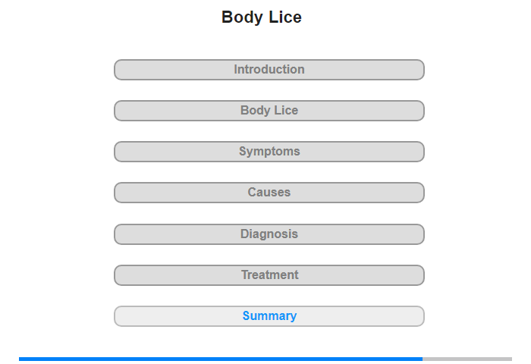Open the Treatment section
Viewport: 531px width, 364px height.
point(269,275)
